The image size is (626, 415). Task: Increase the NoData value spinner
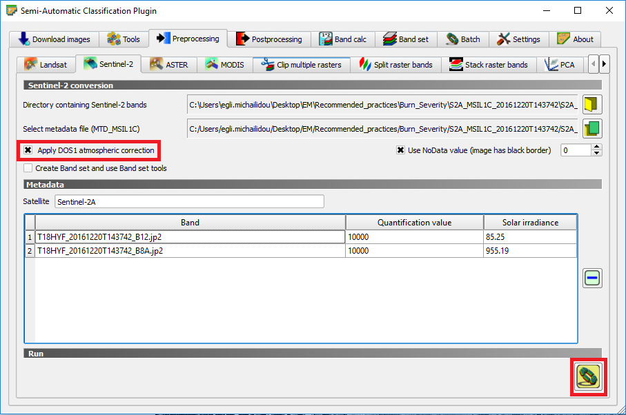[x=597, y=147]
